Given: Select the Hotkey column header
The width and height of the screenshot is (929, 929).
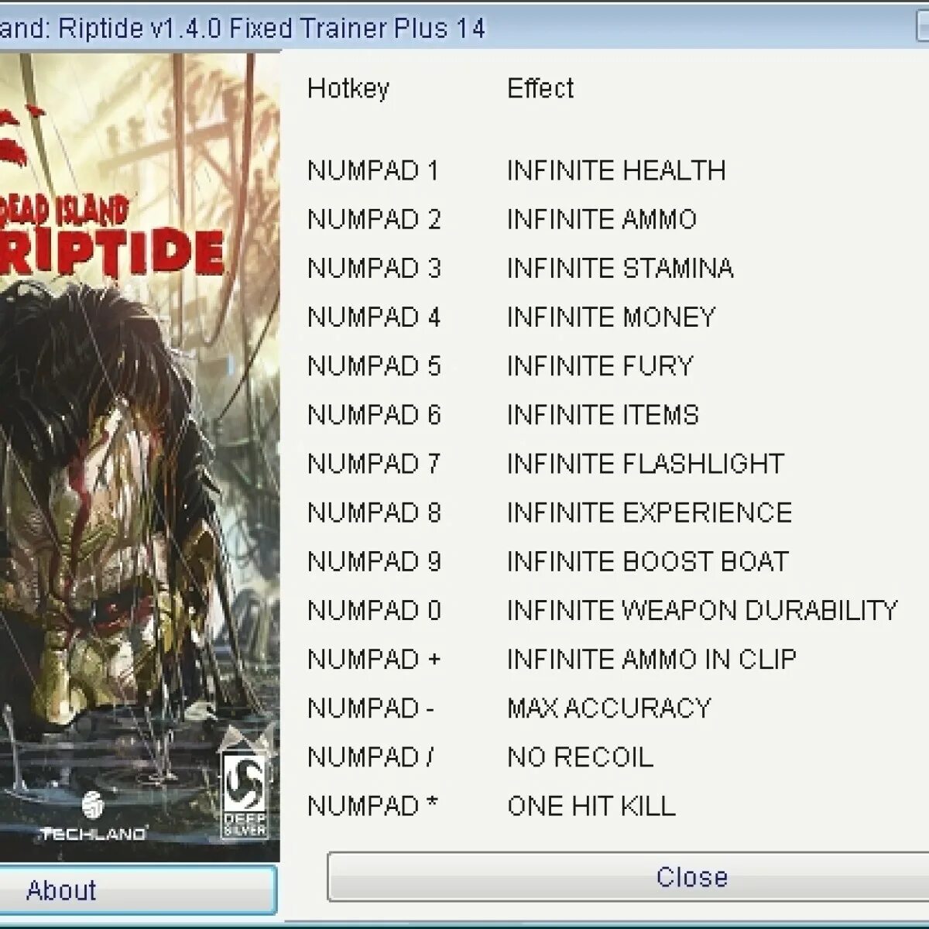Looking at the screenshot, I should click(x=348, y=88).
